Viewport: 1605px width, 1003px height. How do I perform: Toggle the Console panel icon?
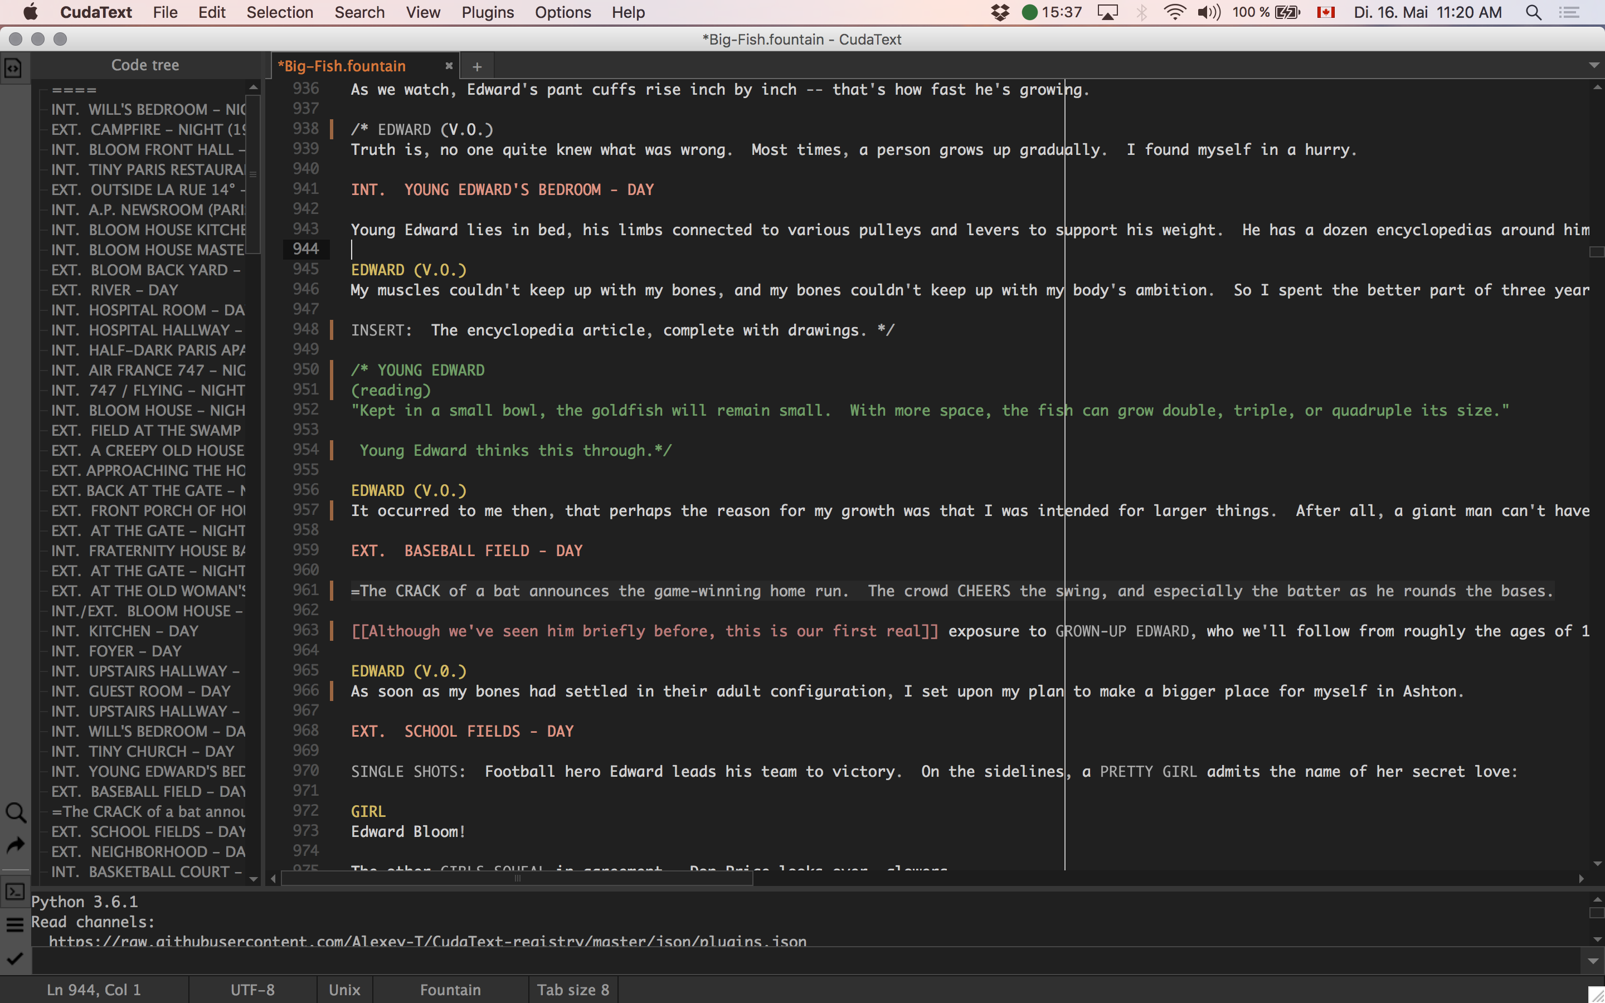point(14,892)
